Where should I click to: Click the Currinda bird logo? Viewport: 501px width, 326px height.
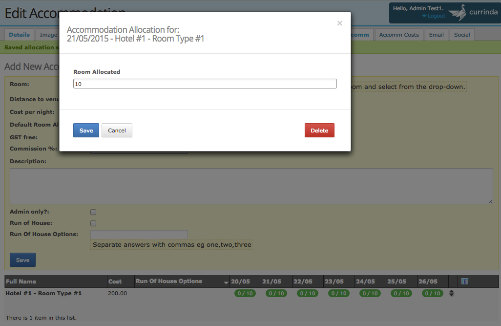(458, 13)
